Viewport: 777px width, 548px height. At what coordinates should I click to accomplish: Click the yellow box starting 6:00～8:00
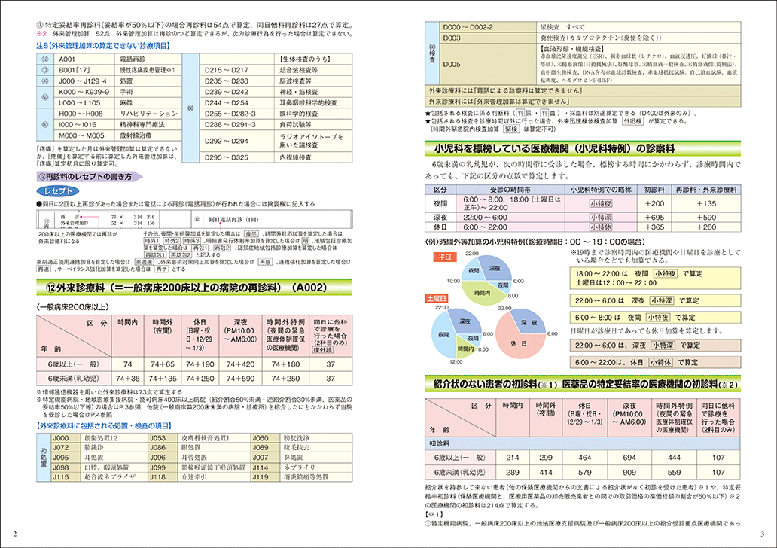click(x=655, y=318)
